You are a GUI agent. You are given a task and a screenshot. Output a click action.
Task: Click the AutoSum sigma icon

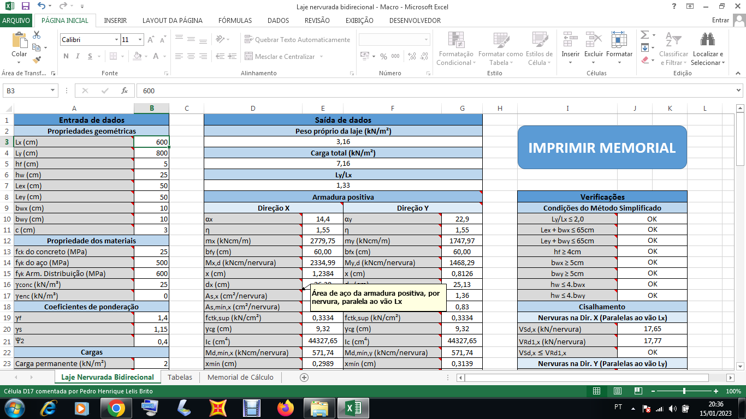coord(644,35)
